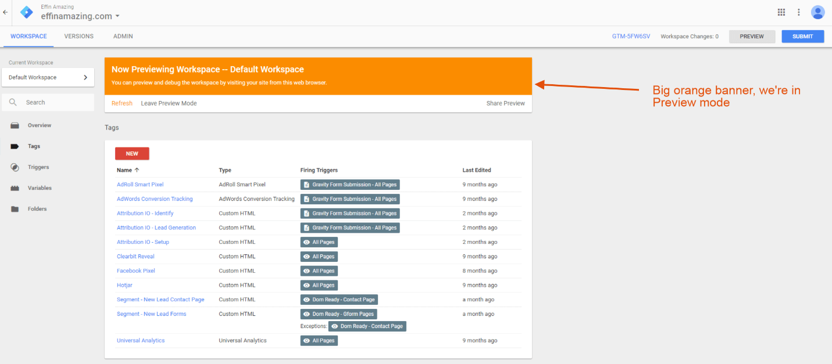Image resolution: width=832 pixels, height=364 pixels.
Task: Open the Facebook Pixel tag
Action: (135, 271)
